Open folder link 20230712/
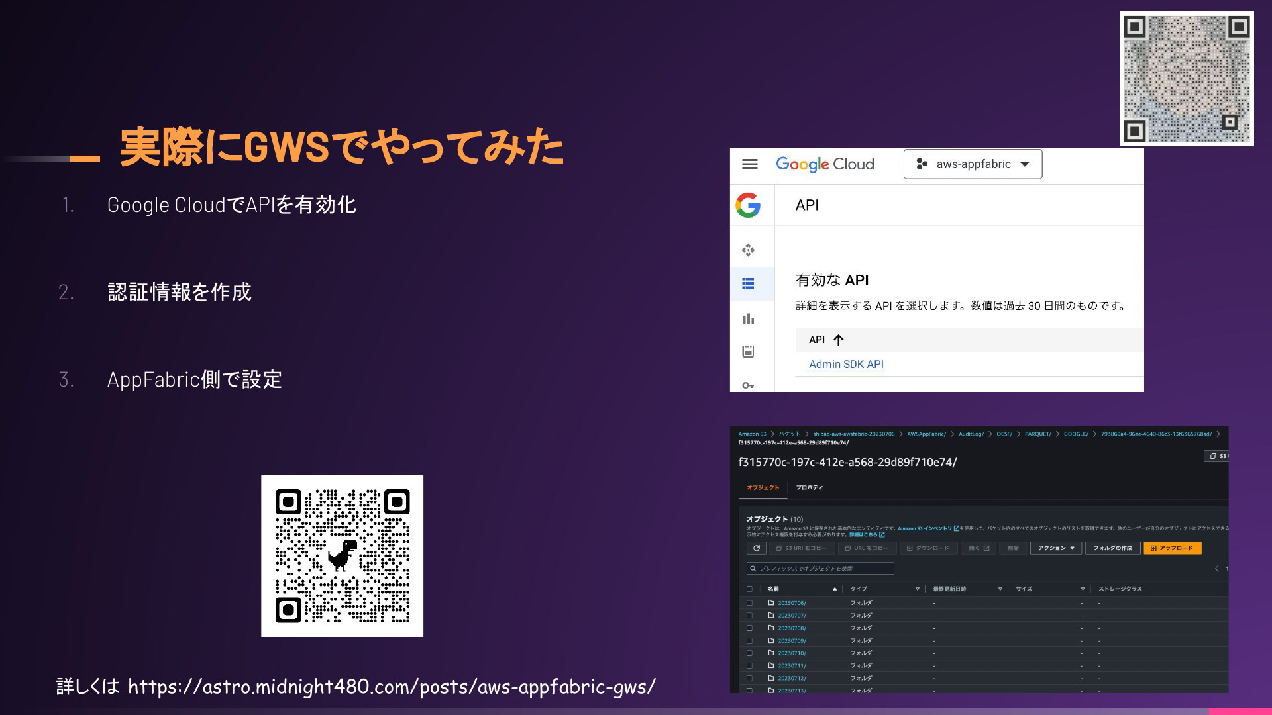This screenshot has width=1272, height=715. pos(792,678)
